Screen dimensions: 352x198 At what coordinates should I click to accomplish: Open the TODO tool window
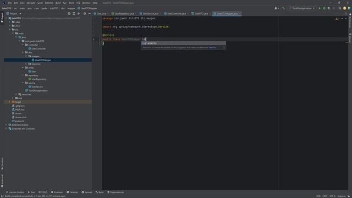(x=43, y=193)
